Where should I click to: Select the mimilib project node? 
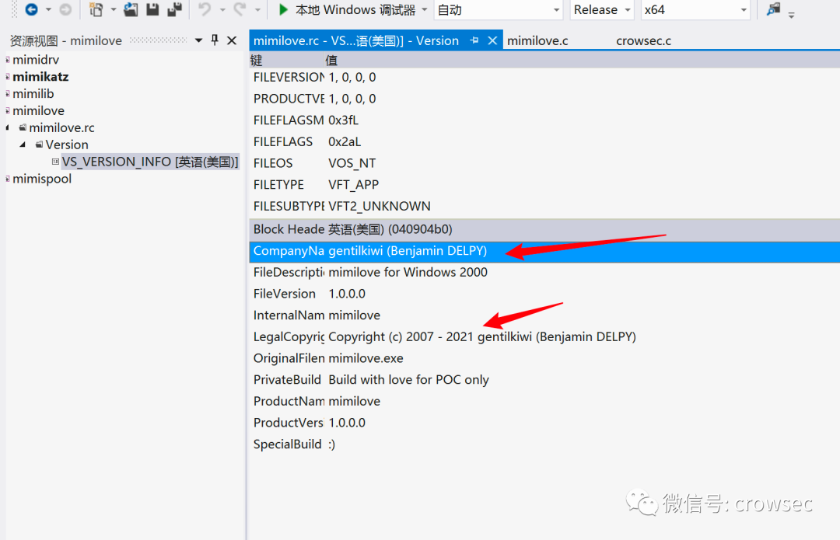coord(33,94)
